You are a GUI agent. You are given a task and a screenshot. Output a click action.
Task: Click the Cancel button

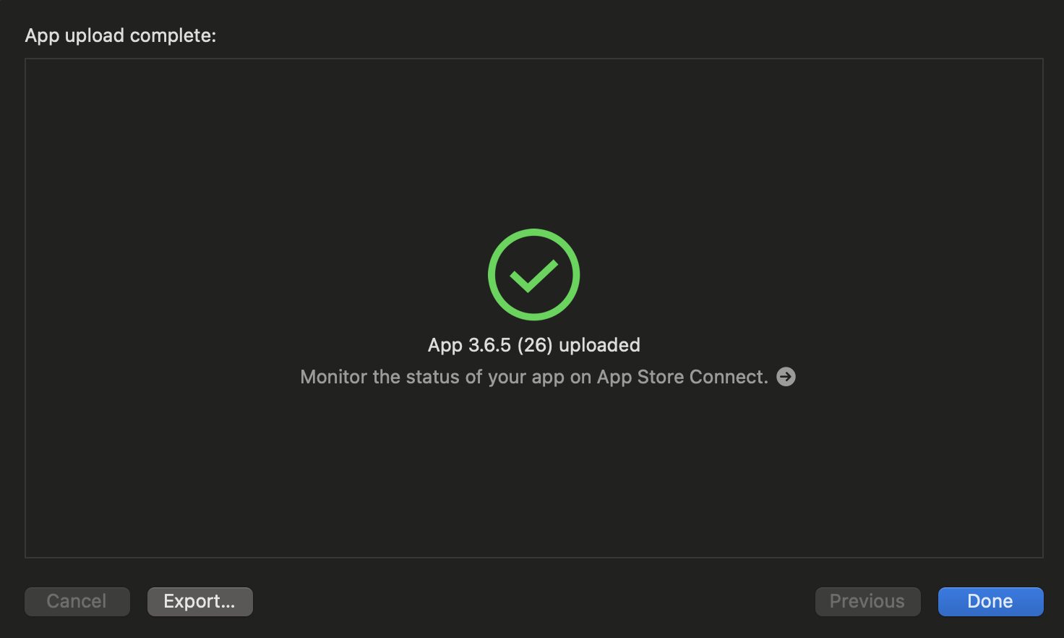[x=77, y=601]
